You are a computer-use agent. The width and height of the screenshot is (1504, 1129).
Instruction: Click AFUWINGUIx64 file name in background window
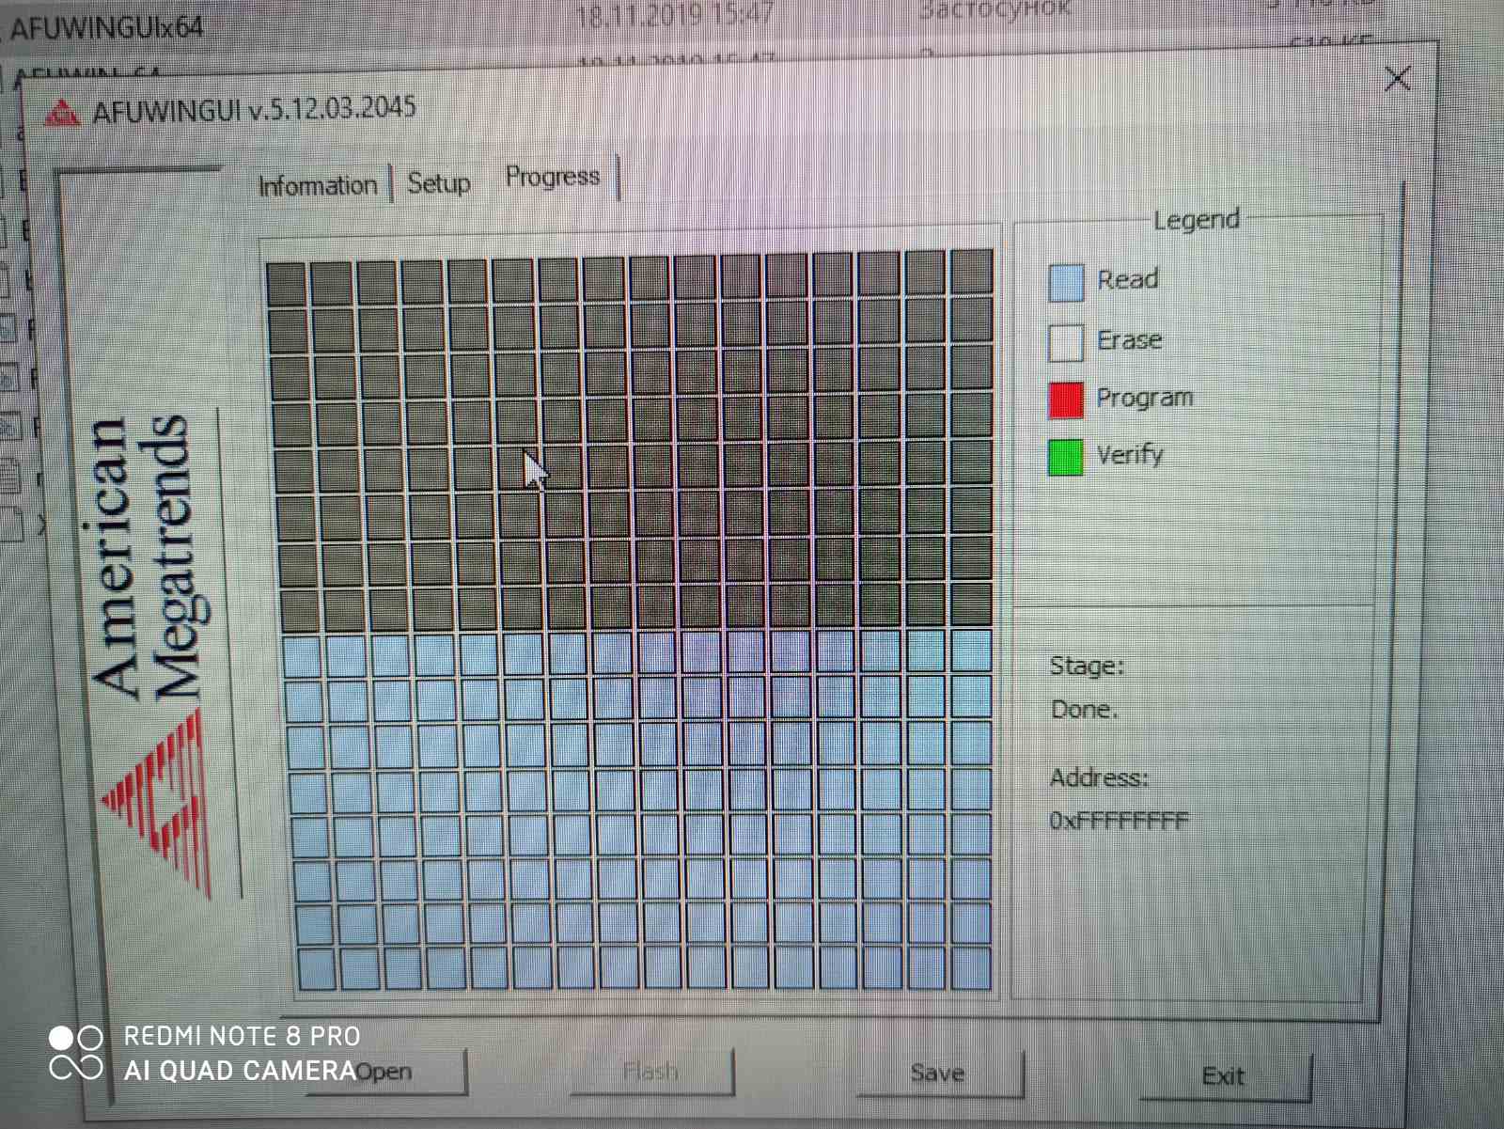(106, 27)
